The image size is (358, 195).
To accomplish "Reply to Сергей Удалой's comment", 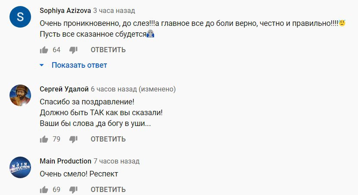I will [108, 139].
